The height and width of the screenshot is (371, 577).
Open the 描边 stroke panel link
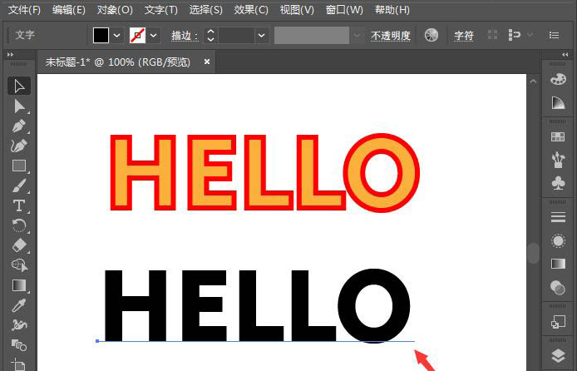185,36
